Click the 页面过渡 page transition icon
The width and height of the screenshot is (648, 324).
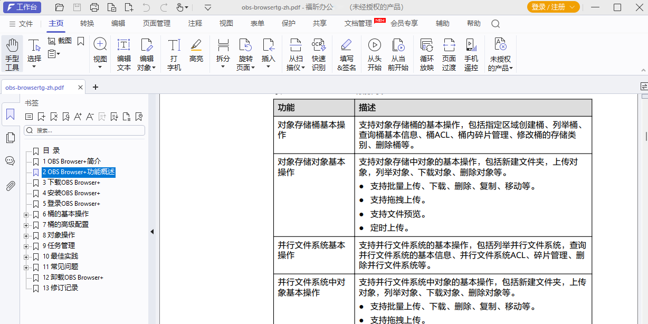[x=449, y=45]
